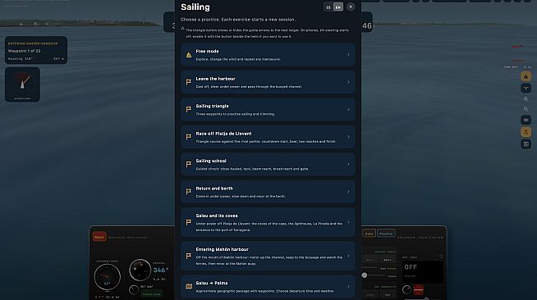The image size is (537, 300).
Task: Switch language to ES
Action: click(328, 7)
